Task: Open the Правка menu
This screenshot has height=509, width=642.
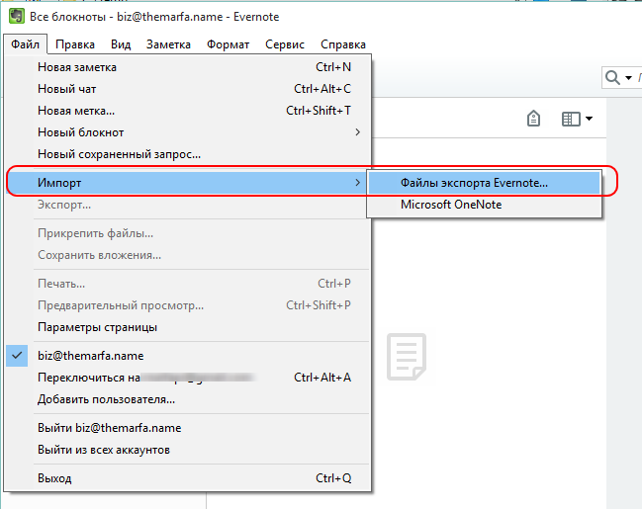Action: click(x=75, y=44)
